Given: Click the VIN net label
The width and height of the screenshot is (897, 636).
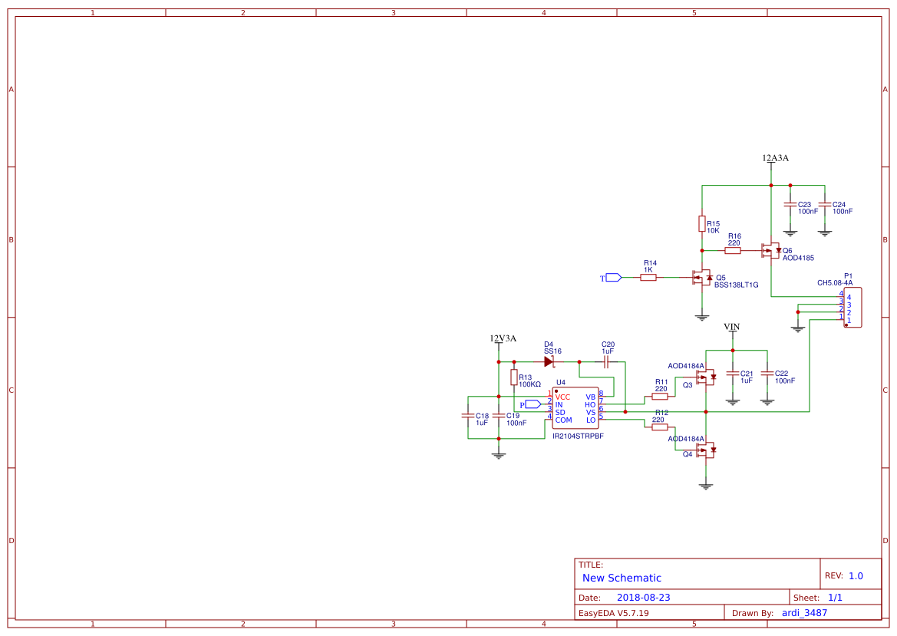Looking at the screenshot, I should 731,327.
